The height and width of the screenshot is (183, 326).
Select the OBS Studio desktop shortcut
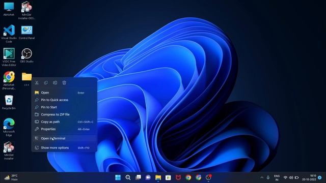(26, 55)
